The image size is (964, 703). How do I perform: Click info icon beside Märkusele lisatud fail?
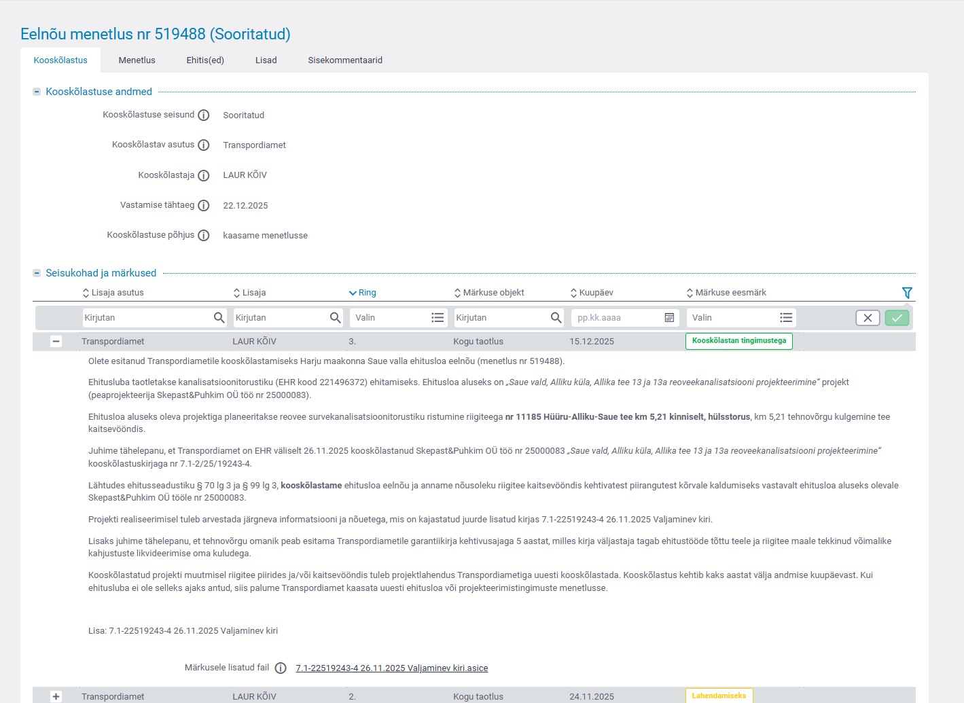tap(281, 668)
